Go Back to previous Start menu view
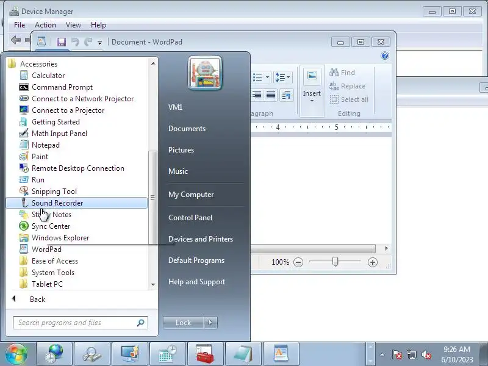 click(x=37, y=300)
